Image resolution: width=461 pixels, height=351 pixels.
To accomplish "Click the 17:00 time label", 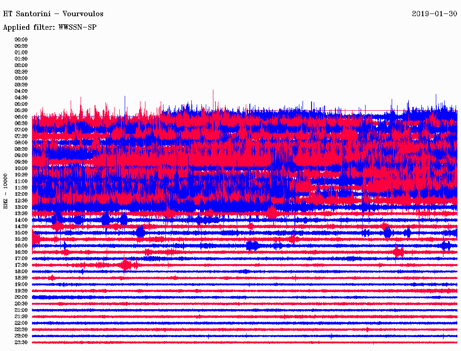I will pyautogui.click(x=21, y=259).
